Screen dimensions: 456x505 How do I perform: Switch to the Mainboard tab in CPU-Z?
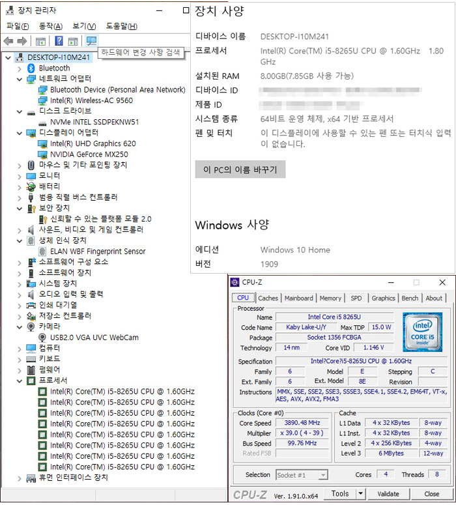298,298
